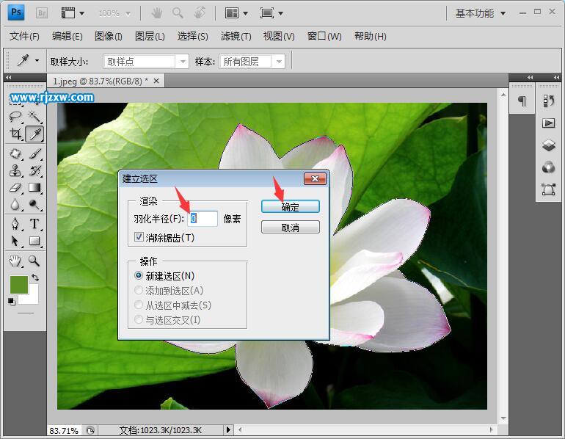Viewport: 565px width, 439px height.
Task: Select the Path Selection tool
Action: tap(15, 241)
